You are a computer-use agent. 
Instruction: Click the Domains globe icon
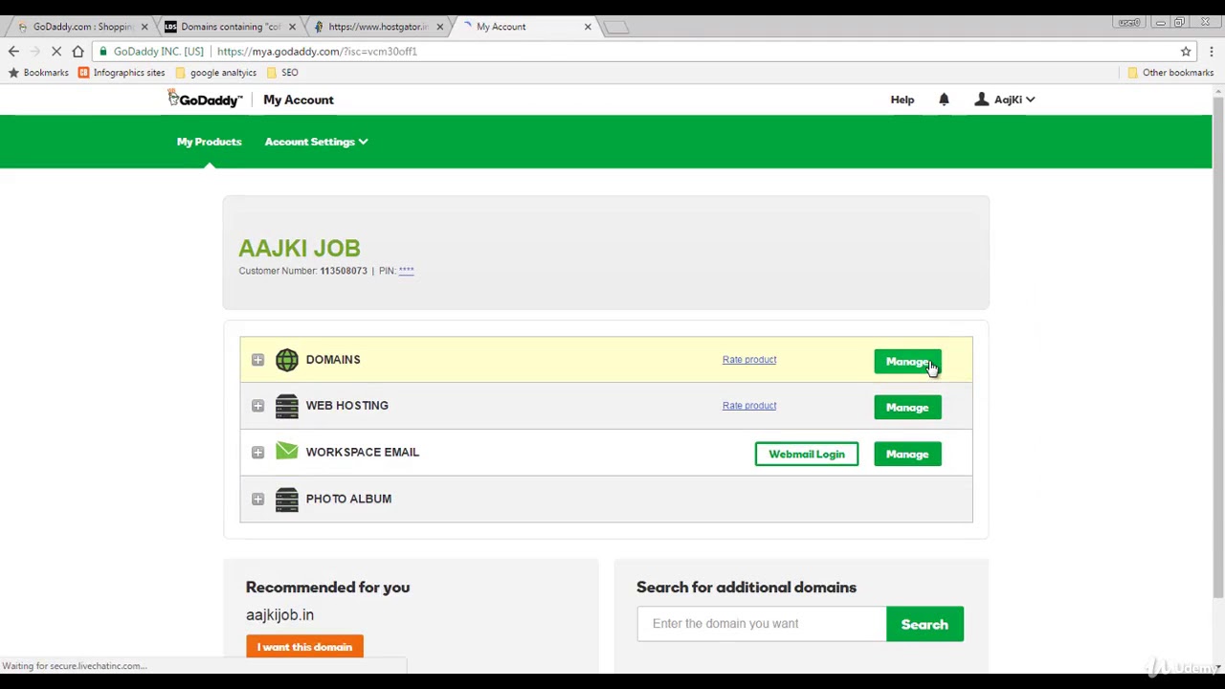[x=287, y=360]
